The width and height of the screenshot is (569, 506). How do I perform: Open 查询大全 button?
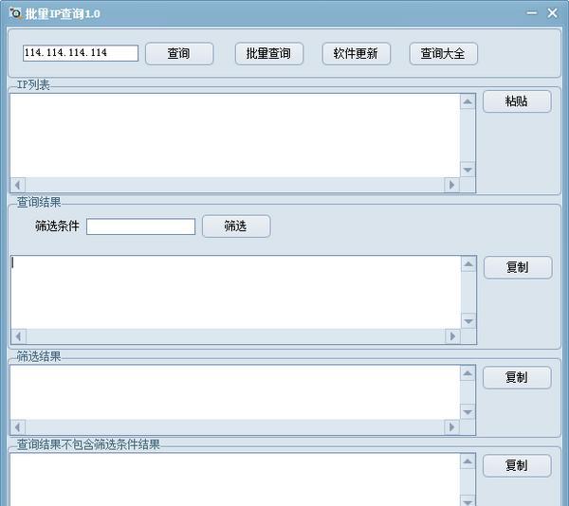[x=443, y=54]
